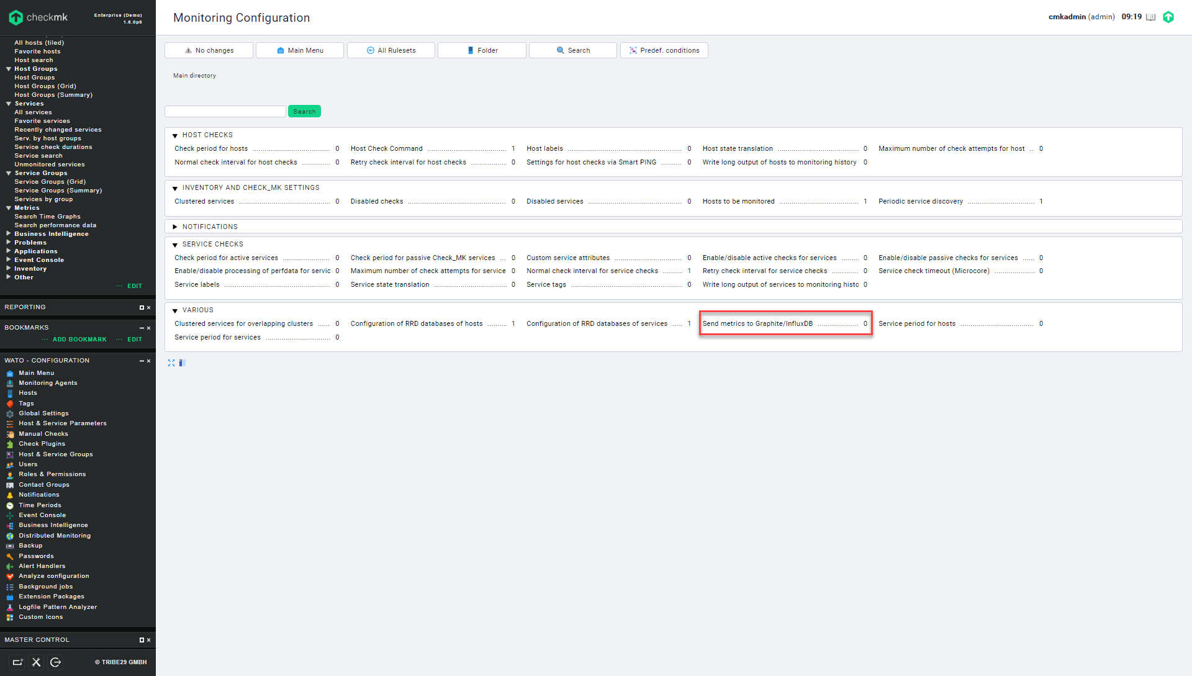Click the Analyze configuration icon
The image size is (1192, 676).
[x=10, y=577]
